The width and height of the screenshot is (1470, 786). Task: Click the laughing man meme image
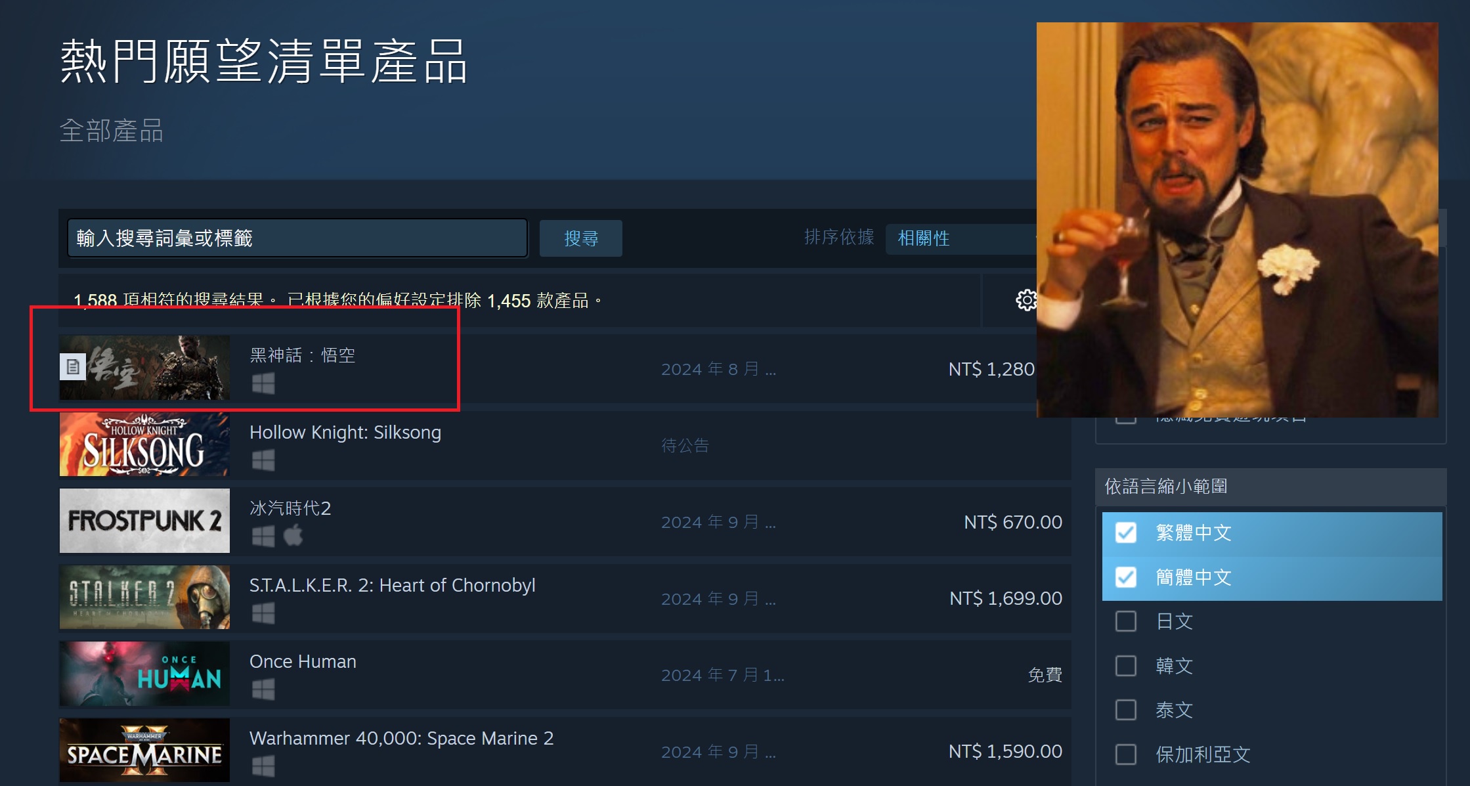point(1237,220)
